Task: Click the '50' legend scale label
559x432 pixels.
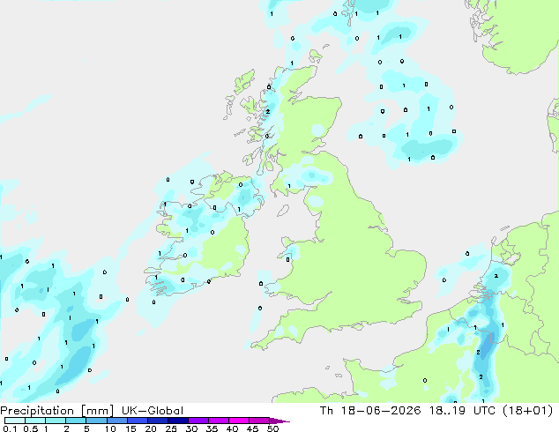Action: (272, 428)
